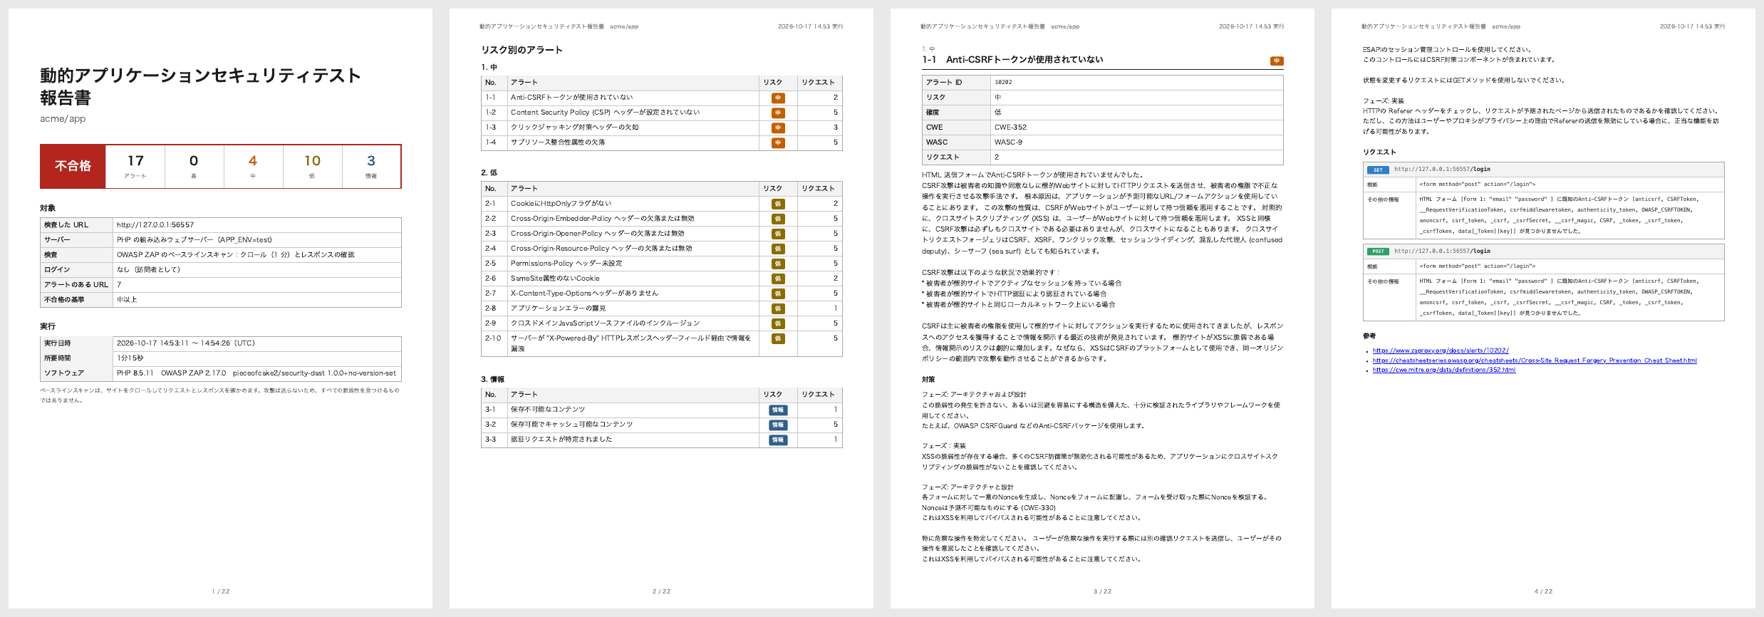Screen dimensions: 1764x617
Task: Select the サブリソース整合性属性の欠落 alert row
Action: (x=662, y=142)
